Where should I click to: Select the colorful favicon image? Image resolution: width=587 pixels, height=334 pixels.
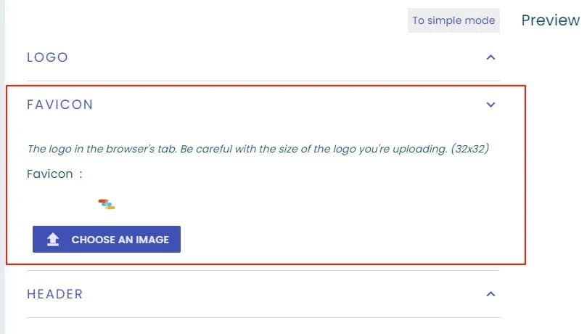click(x=107, y=204)
